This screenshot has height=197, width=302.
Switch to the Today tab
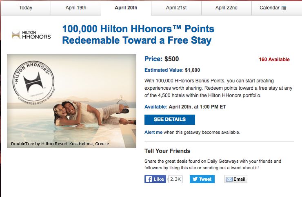26,8
